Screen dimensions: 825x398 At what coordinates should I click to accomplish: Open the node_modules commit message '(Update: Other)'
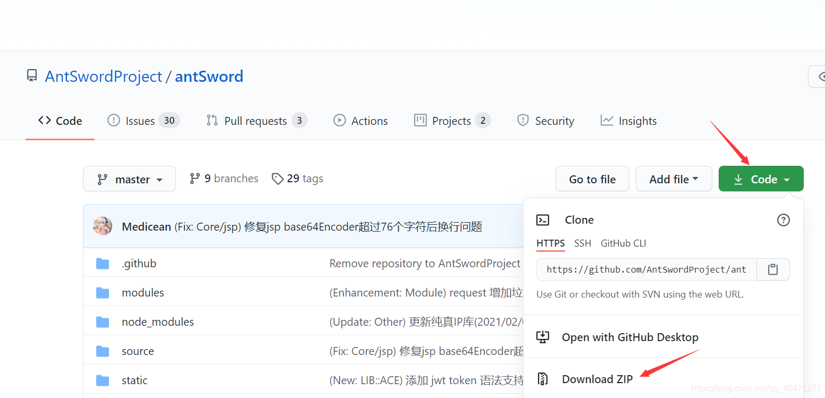pyautogui.click(x=426, y=322)
